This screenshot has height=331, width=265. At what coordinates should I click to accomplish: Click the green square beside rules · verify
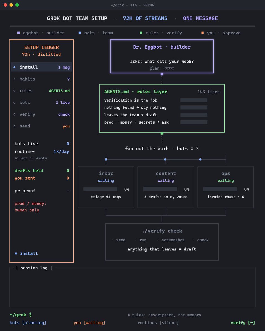(141, 33)
